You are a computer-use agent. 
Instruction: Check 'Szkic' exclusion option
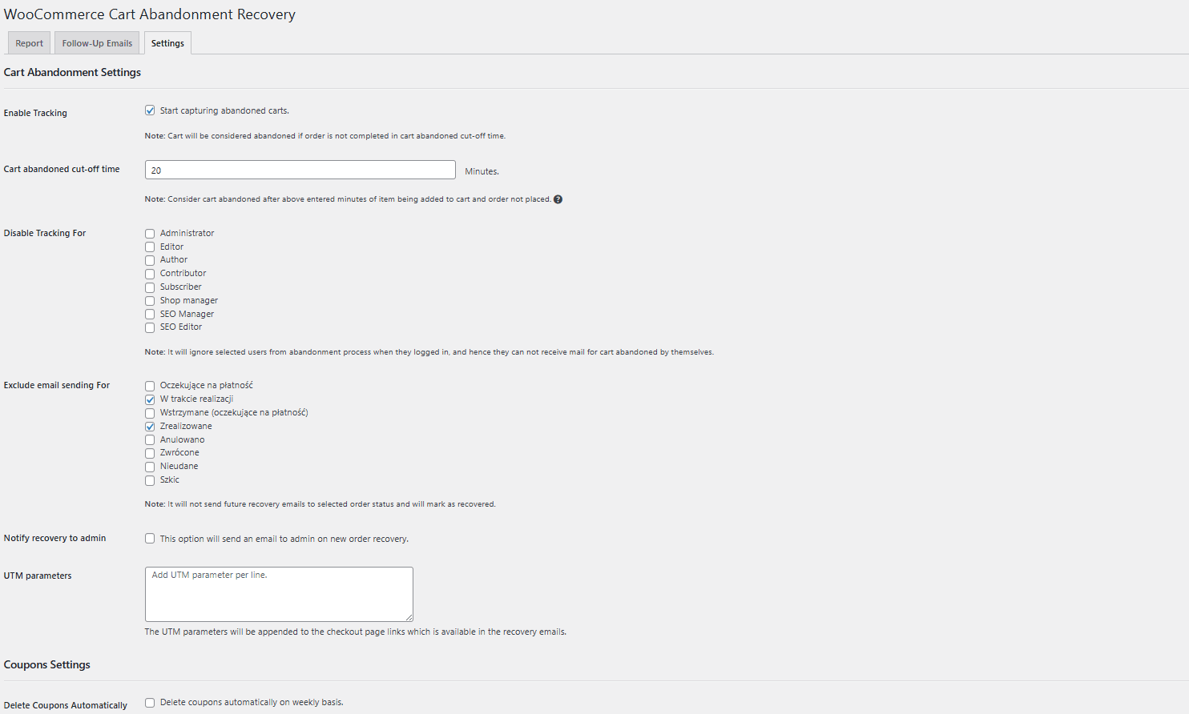click(150, 480)
